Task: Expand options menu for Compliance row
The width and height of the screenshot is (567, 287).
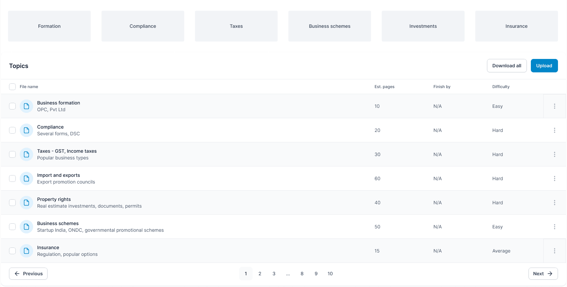Action: tap(554, 130)
